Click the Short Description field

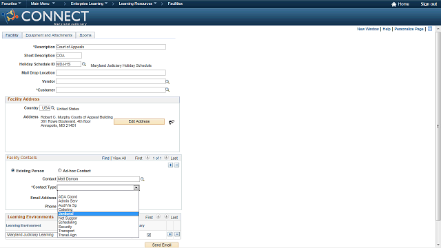(69, 55)
